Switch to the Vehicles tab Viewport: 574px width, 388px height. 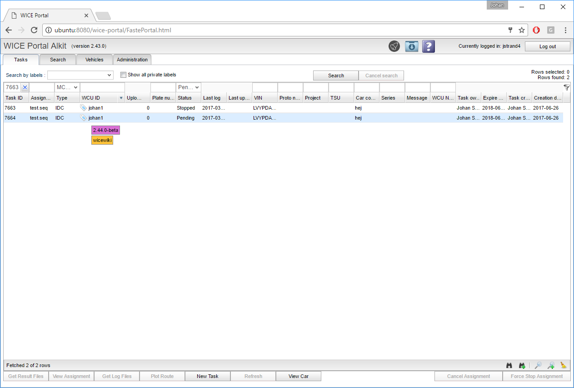pos(94,60)
